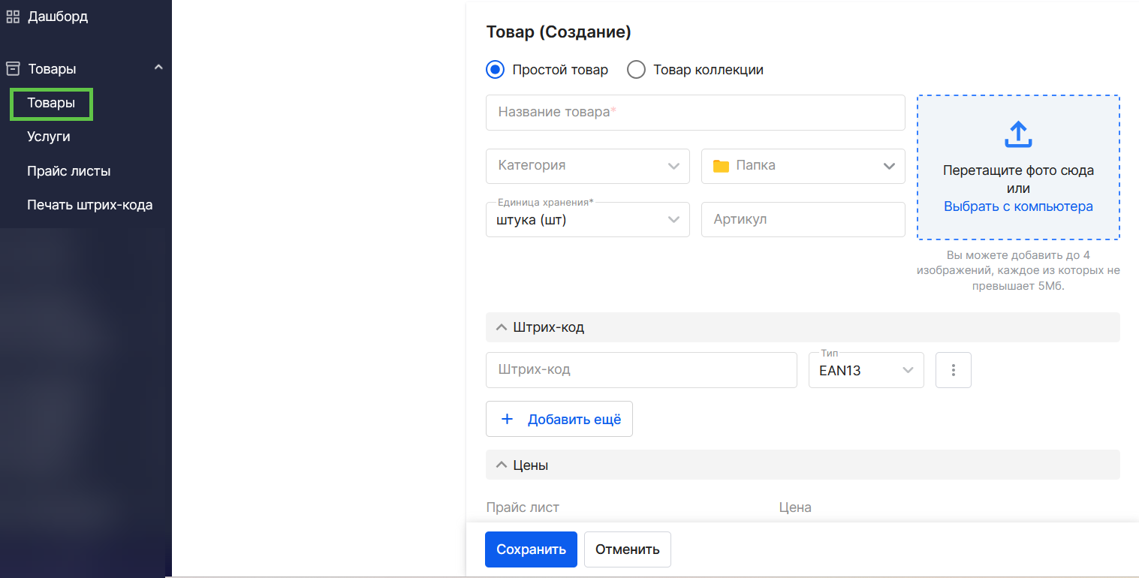Viewport: 1139px width, 578px height.
Task: Open the Единица хранения dropdown
Action: pyautogui.click(x=674, y=219)
